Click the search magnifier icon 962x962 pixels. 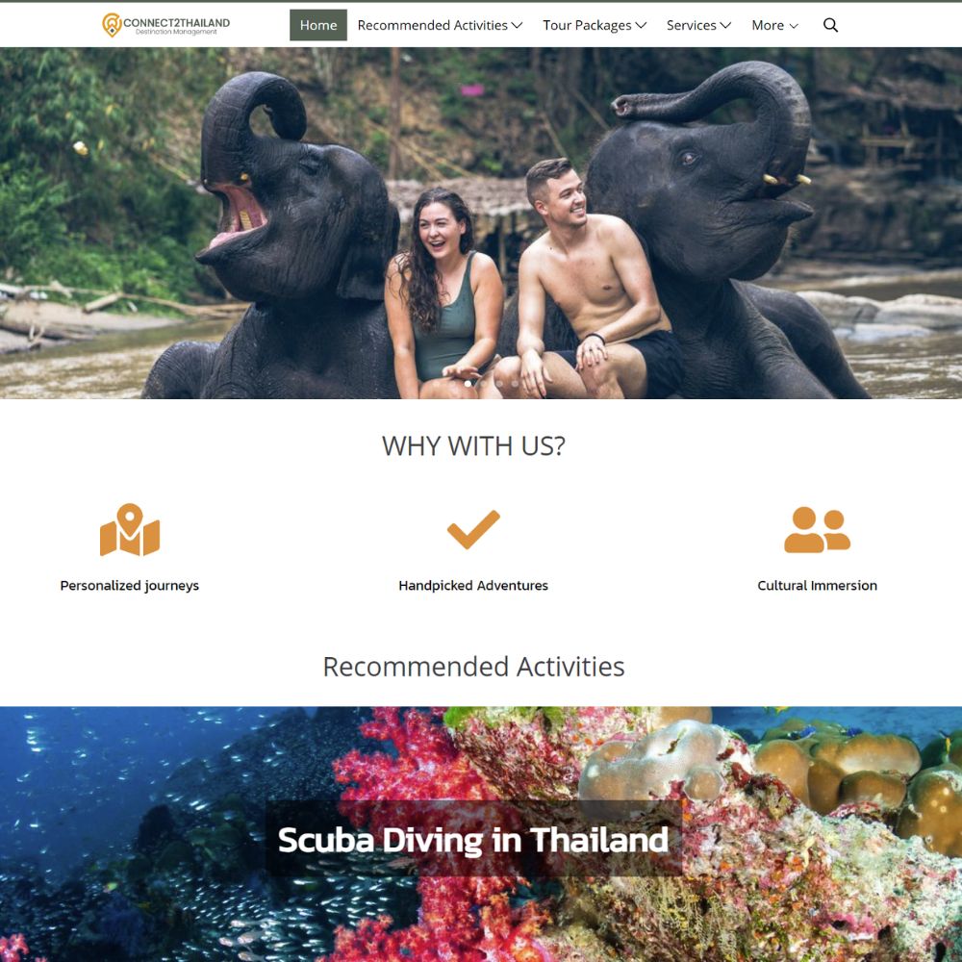pyautogui.click(x=830, y=25)
